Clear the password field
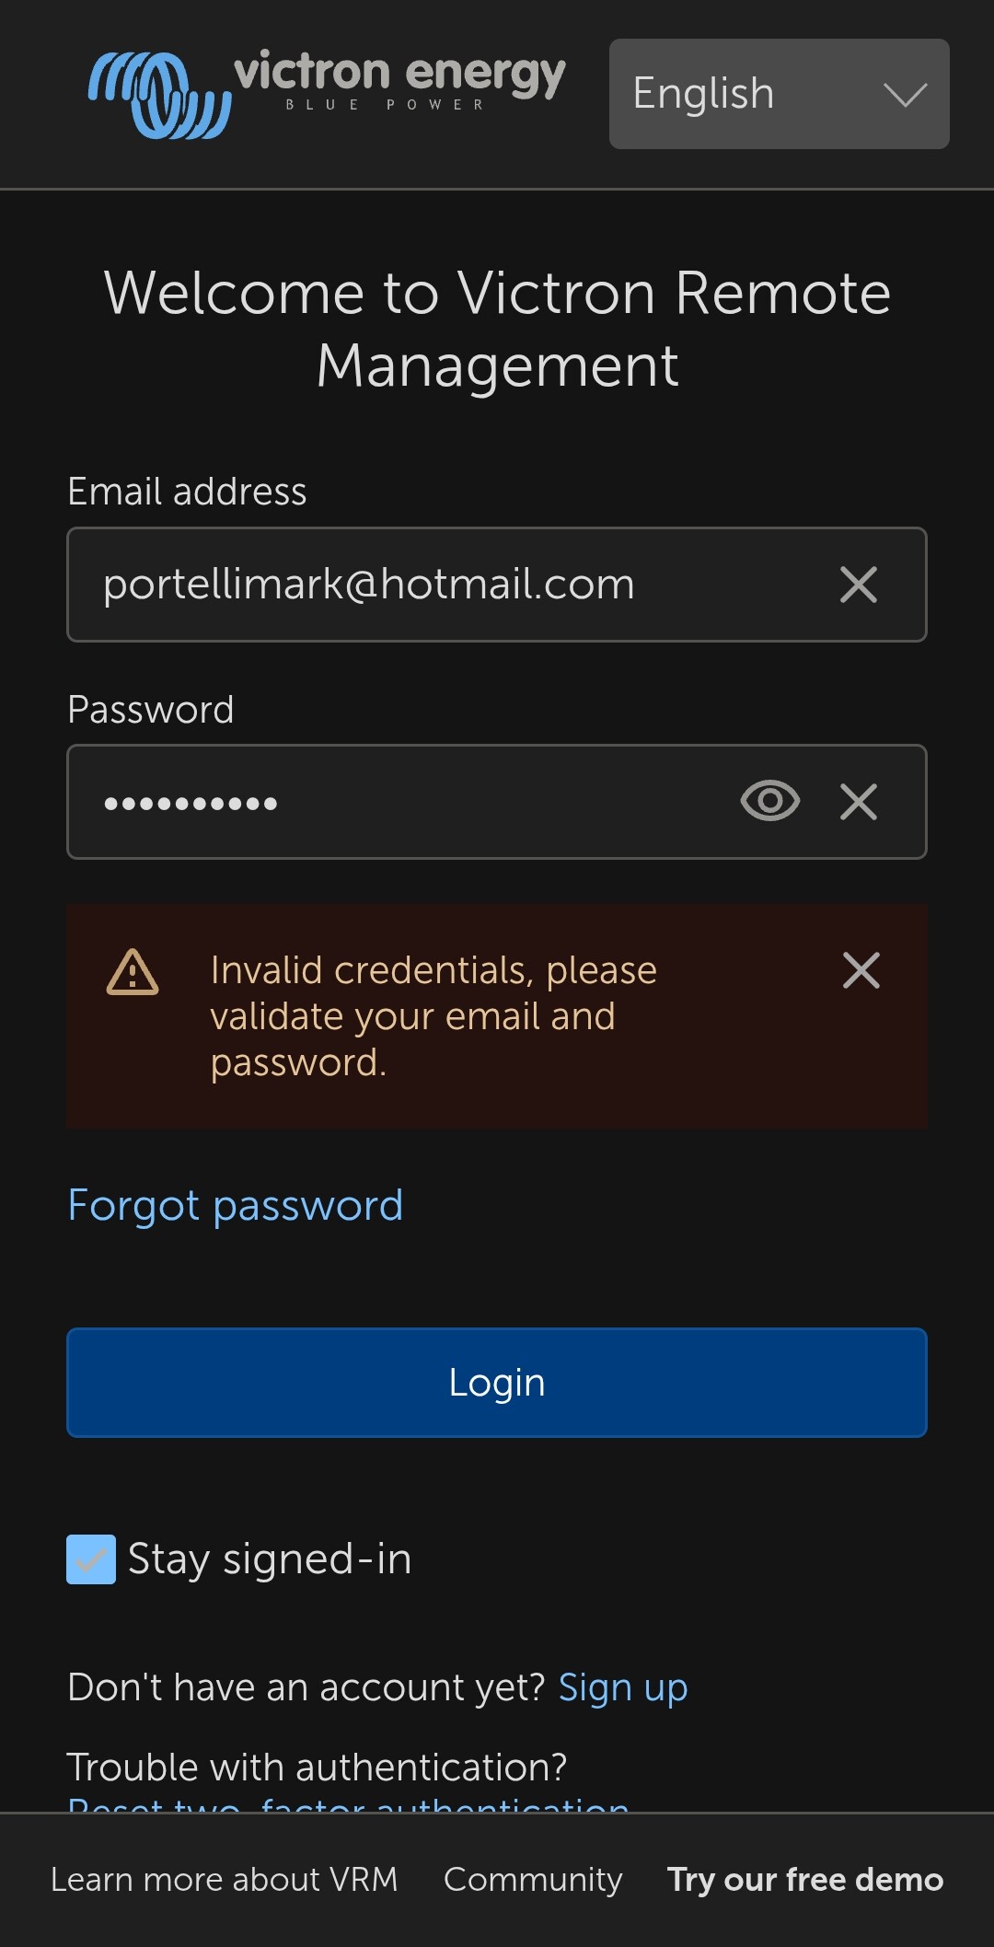 [x=858, y=802]
